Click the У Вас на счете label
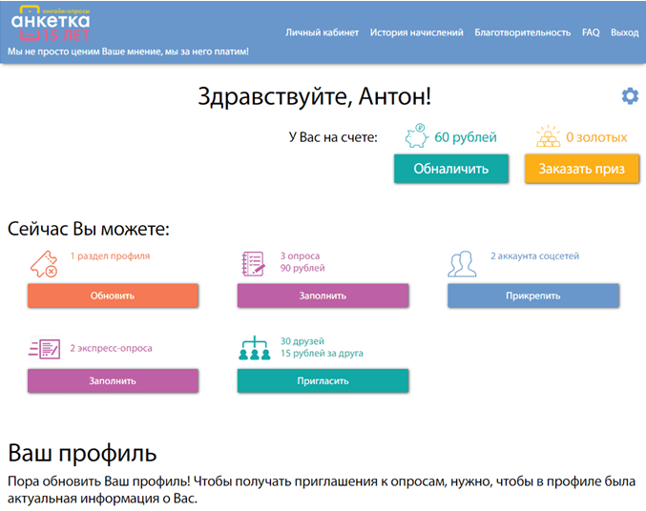The width and height of the screenshot is (646, 511). 333,137
